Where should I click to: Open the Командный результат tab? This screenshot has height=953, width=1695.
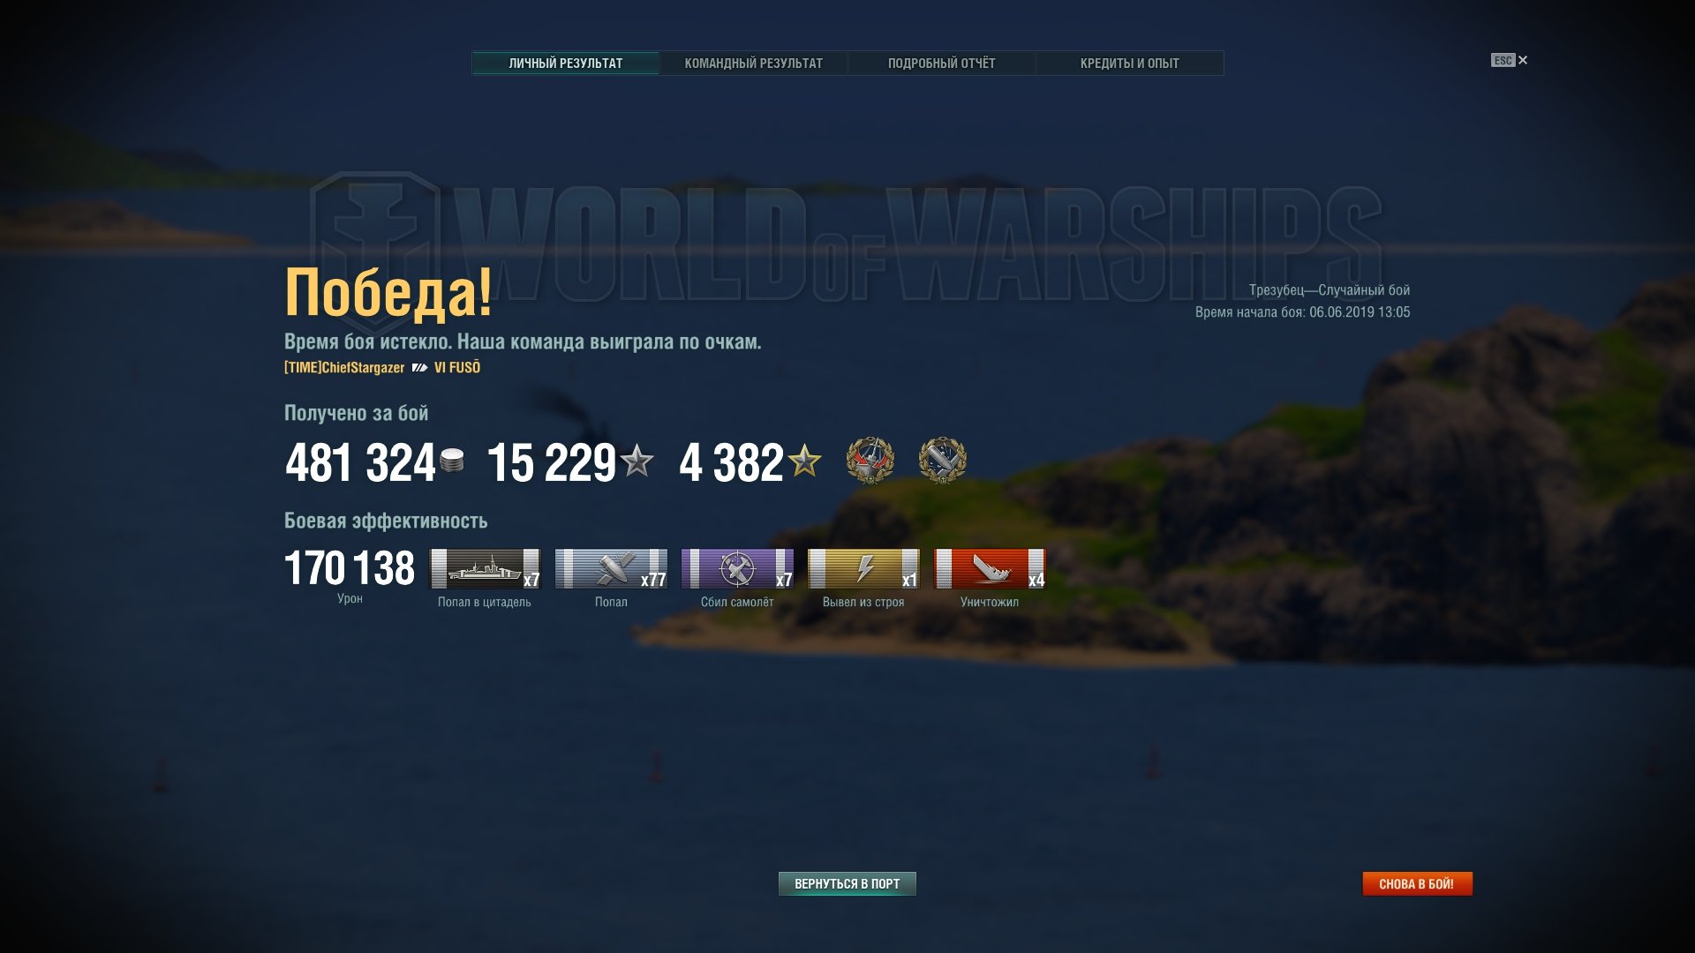(x=753, y=64)
